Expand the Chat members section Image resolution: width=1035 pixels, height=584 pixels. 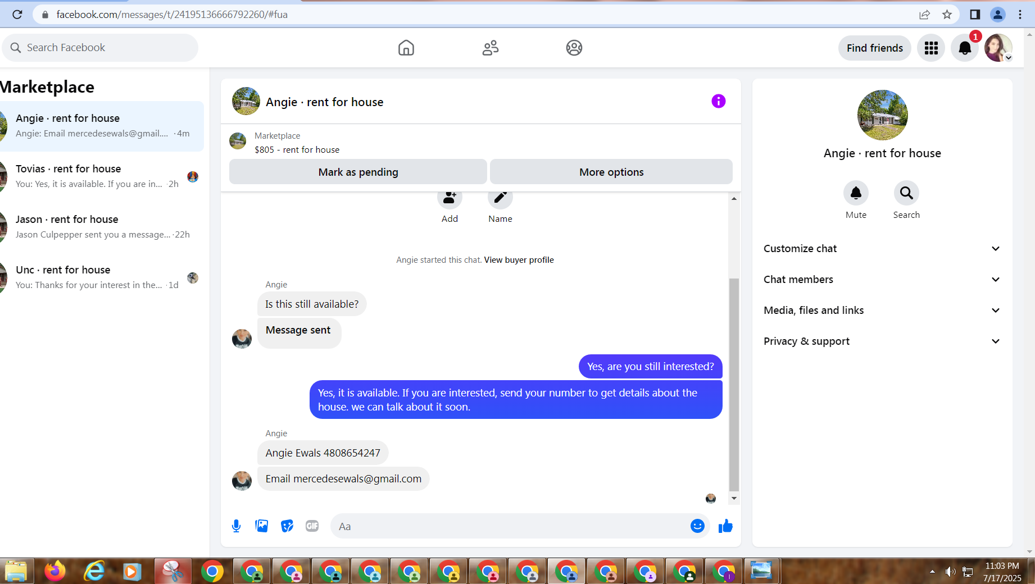point(882,280)
